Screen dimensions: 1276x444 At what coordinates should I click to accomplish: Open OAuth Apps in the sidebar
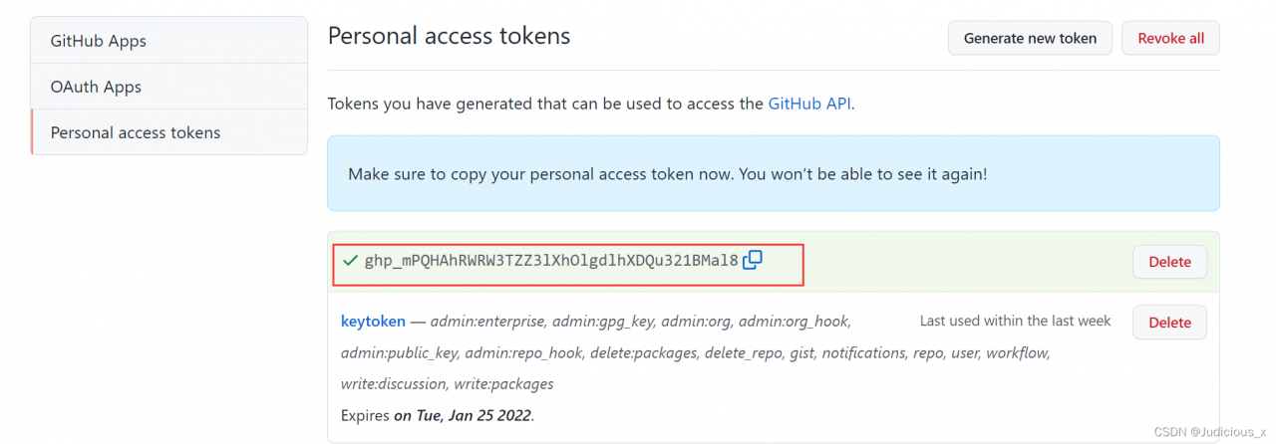(168, 87)
